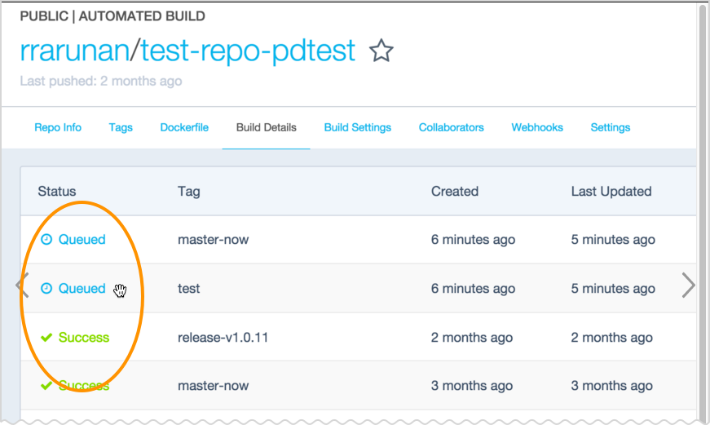This screenshot has height=425, width=710.
Task: Go to previous slide with left chevron
Action: (x=23, y=285)
